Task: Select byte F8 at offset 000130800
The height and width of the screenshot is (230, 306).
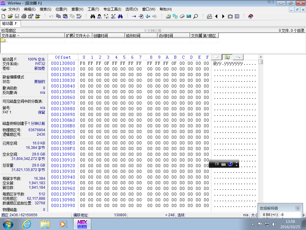Action: (x=82, y=63)
